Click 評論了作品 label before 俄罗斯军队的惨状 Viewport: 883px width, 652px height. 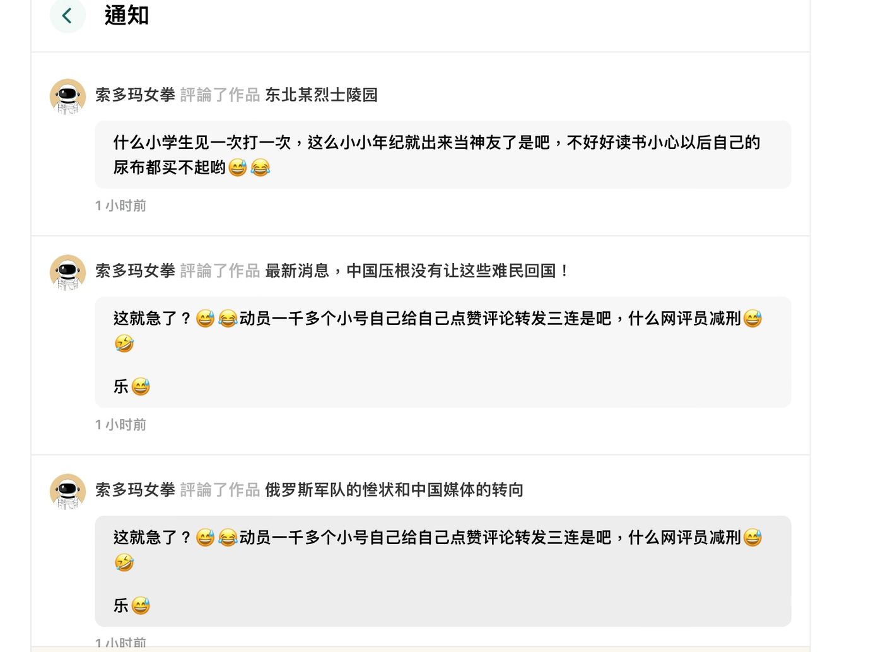click(220, 490)
